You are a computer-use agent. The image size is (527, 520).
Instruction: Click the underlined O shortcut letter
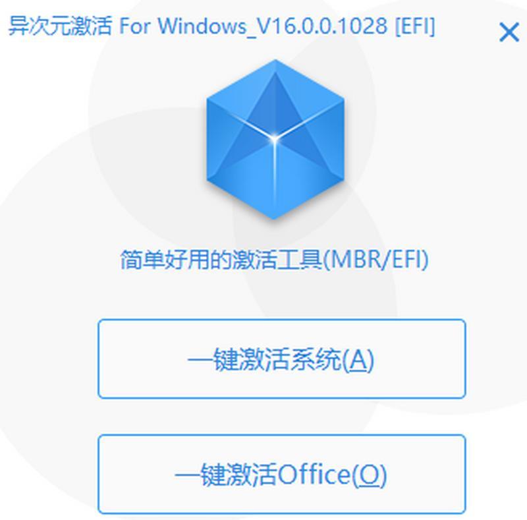click(370, 475)
